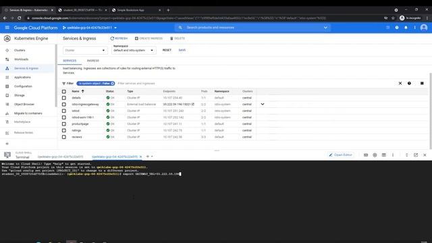The image size is (432, 243).
Task: Open the project selector dropdown
Action: pos(90,28)
